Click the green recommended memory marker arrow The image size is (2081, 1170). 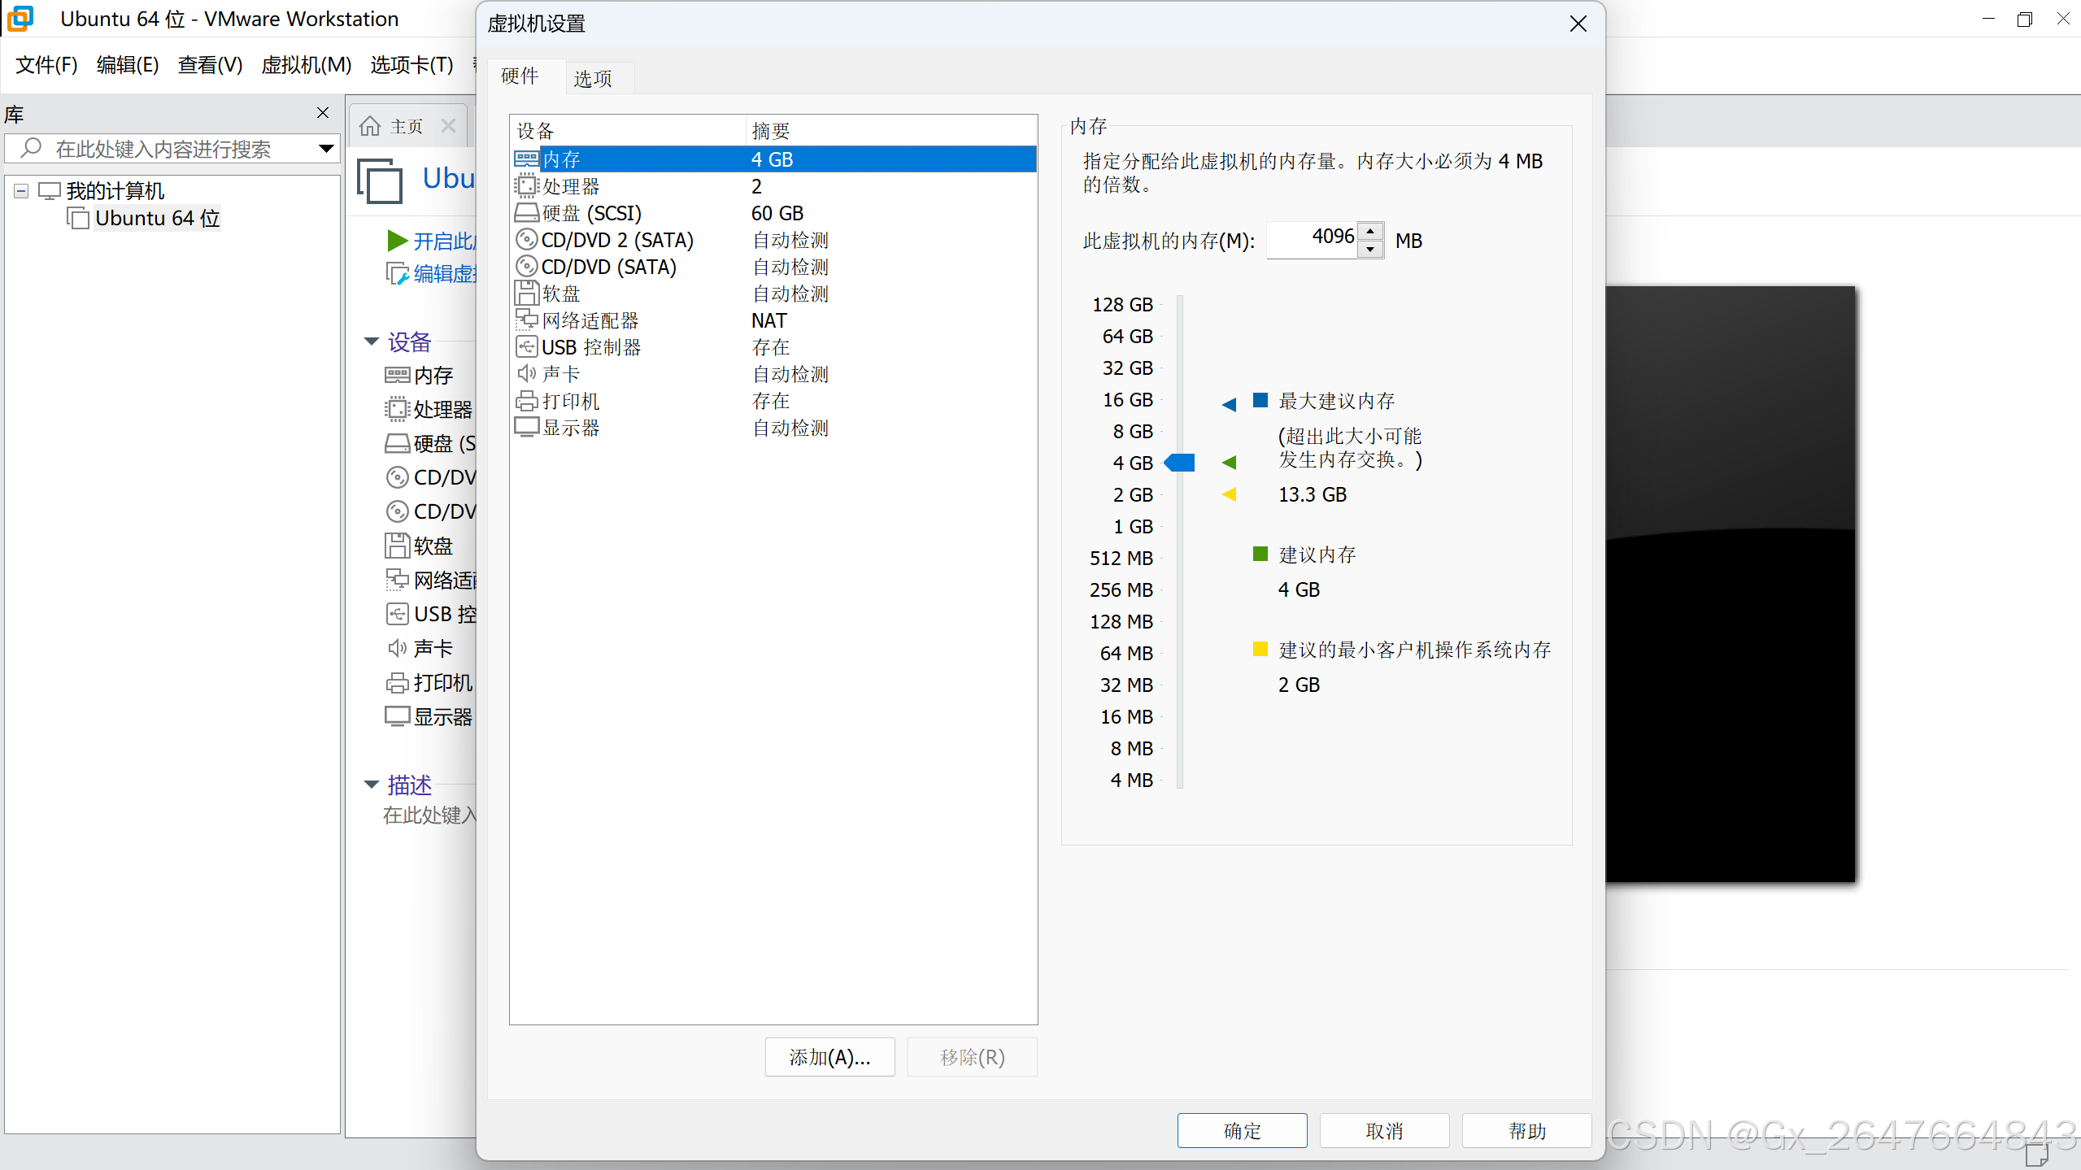tap(1230, 462)
